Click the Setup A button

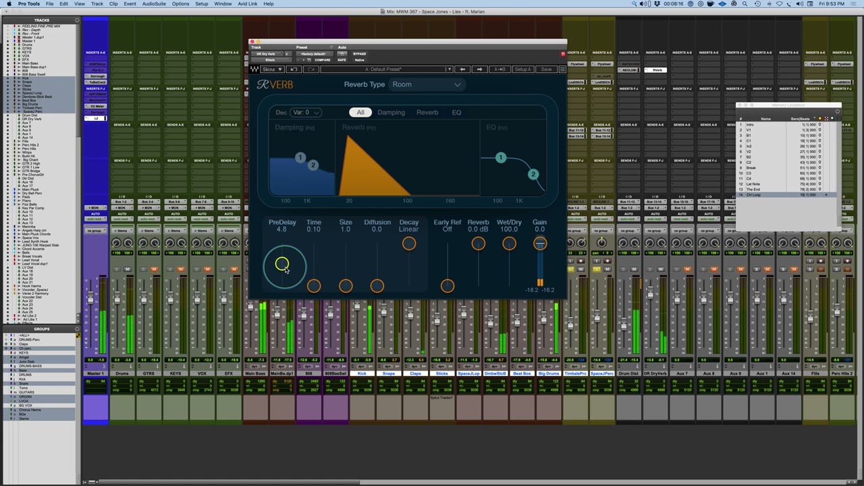coord(522,70)
